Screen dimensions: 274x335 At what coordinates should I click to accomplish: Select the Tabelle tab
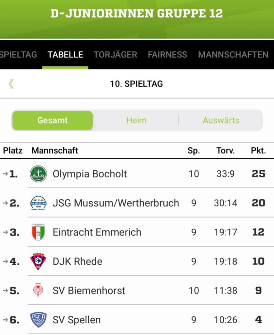click(x=65, y=55)
